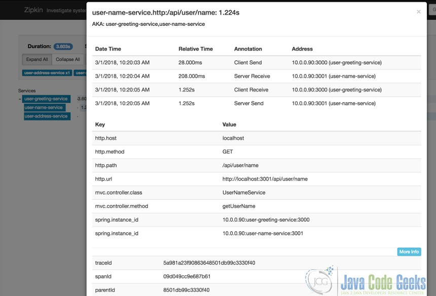Click the span ID '09d049cc9e687b61'

pos(187,276)
